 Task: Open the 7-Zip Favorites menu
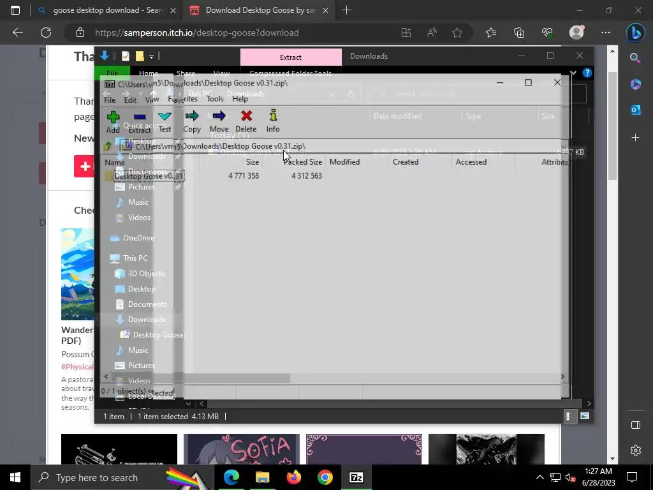(x=183, y=99)
